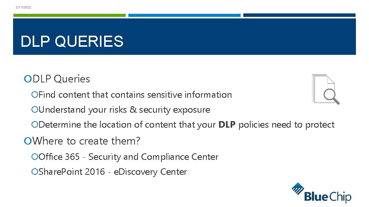Click the bullet before 'Where to create them?'
The height and width of the screenshot is (207, 369).
point(27,141)
